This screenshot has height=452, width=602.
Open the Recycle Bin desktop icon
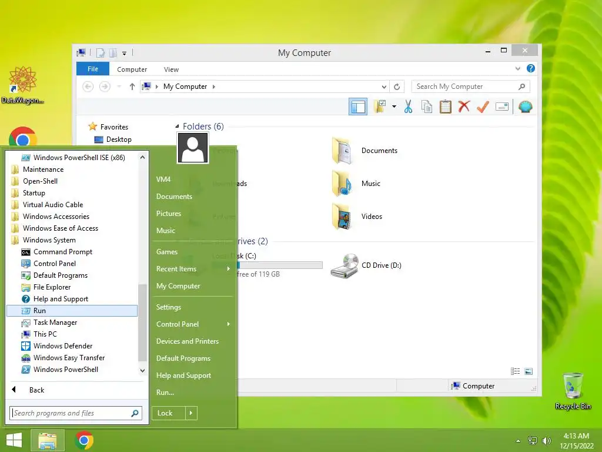(x=573, y=391)
